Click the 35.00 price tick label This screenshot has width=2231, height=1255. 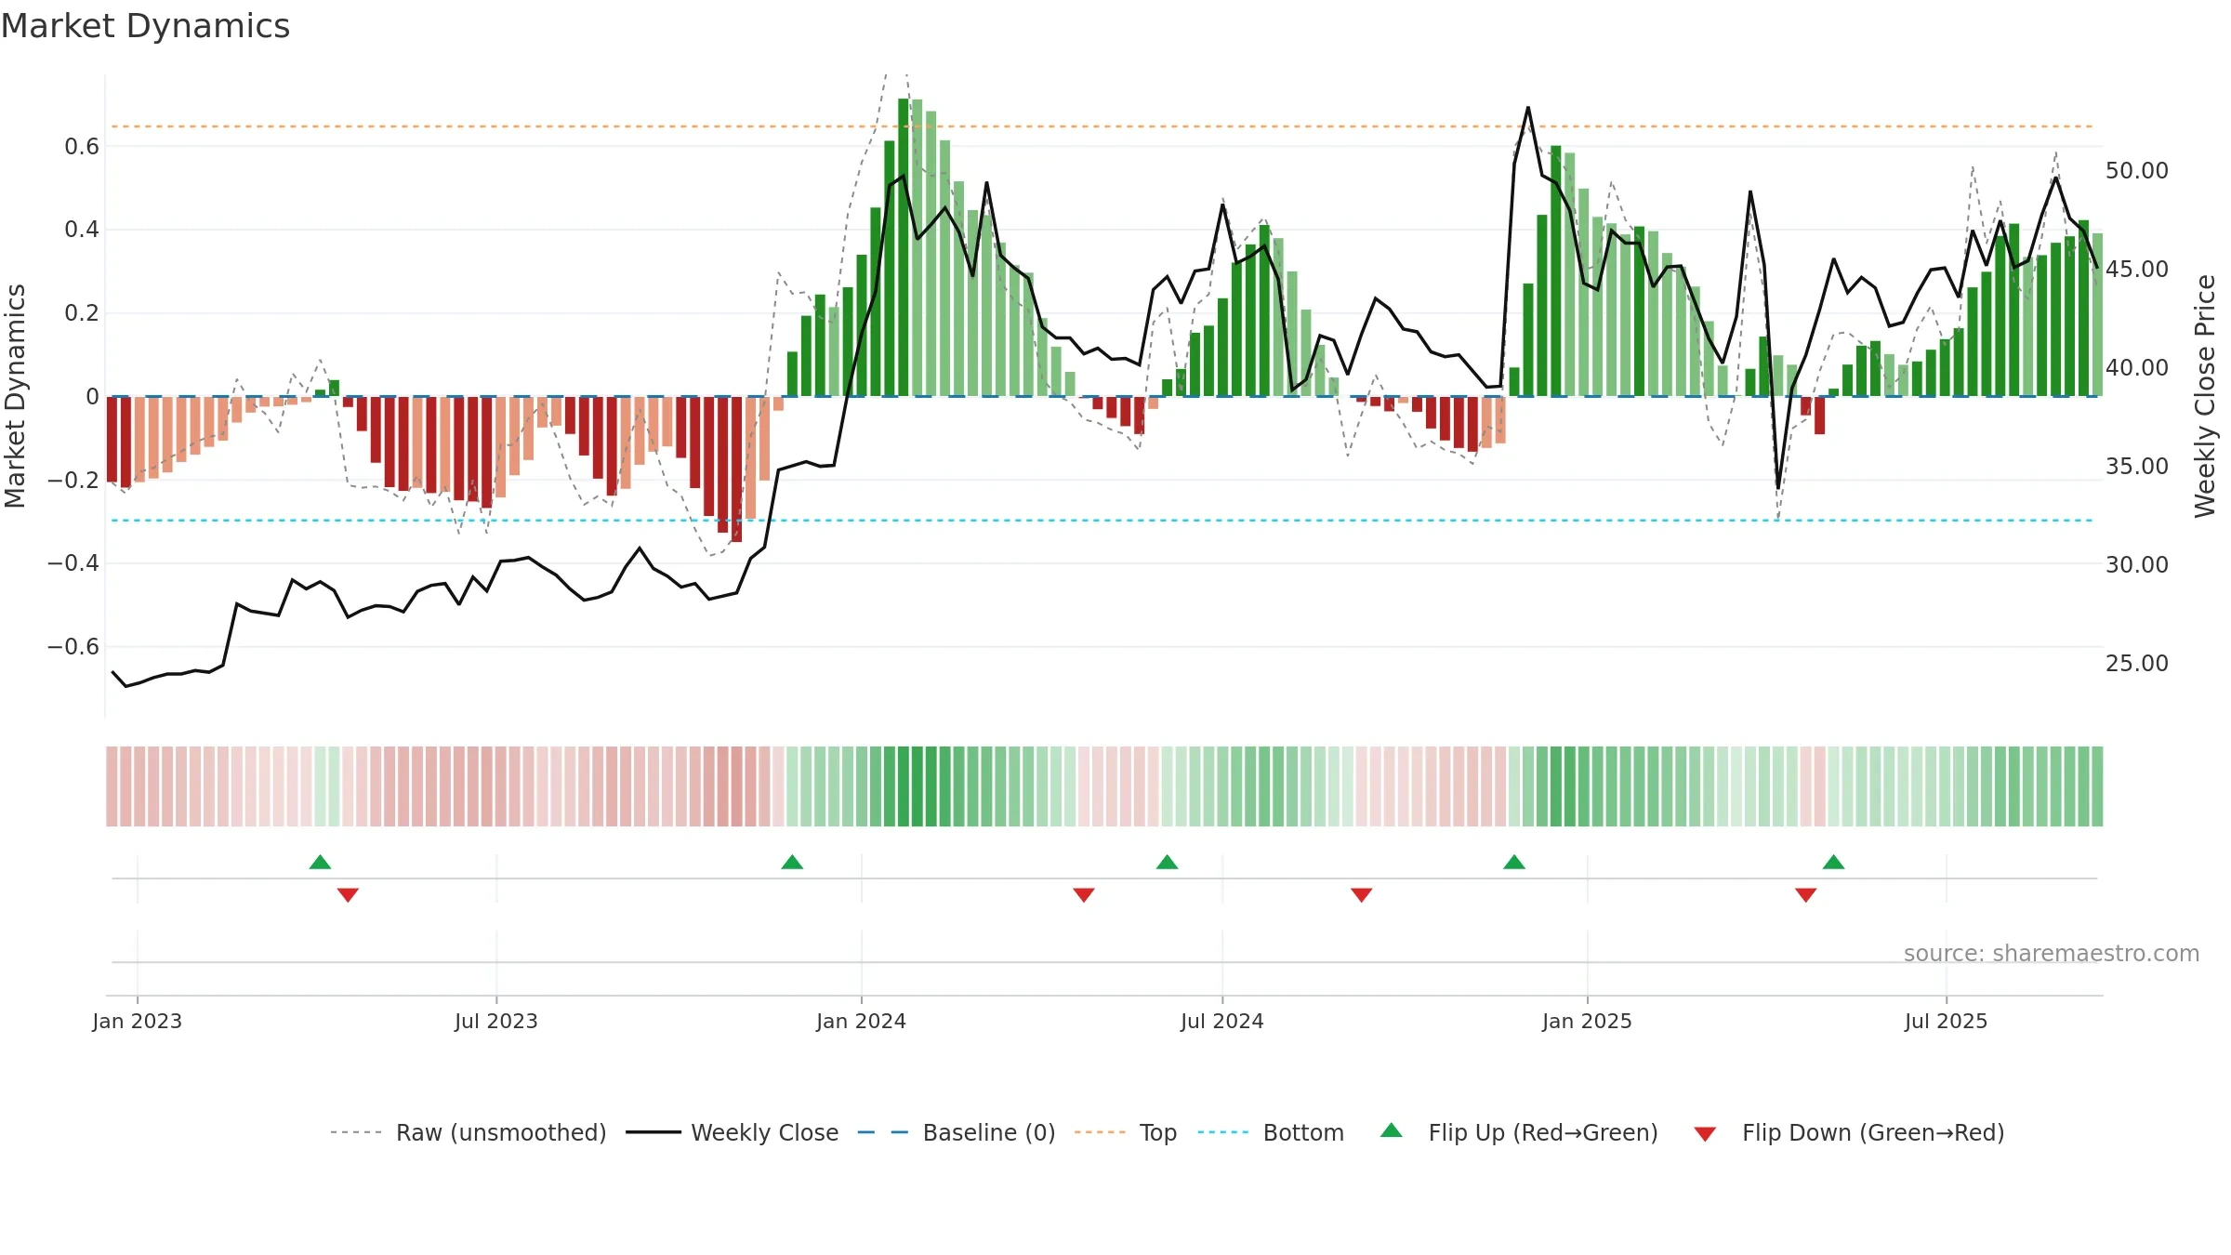click(x=2136, y=467)
